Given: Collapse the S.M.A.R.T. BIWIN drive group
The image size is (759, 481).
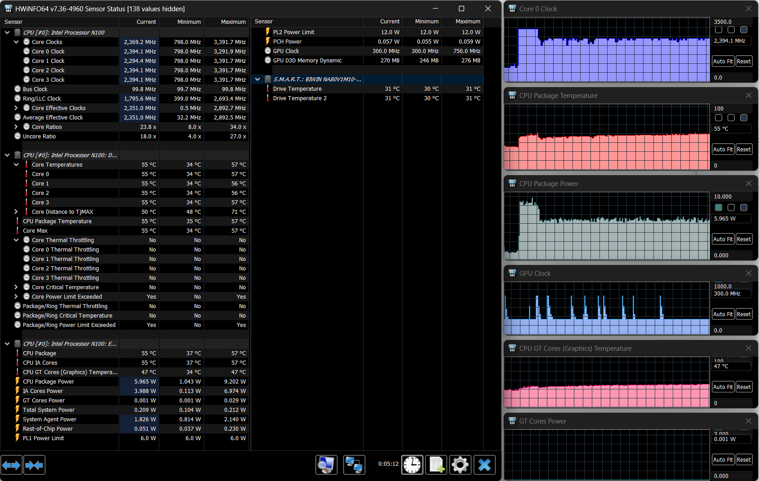Looking at the screenshot, I should [x=257, y=79].
